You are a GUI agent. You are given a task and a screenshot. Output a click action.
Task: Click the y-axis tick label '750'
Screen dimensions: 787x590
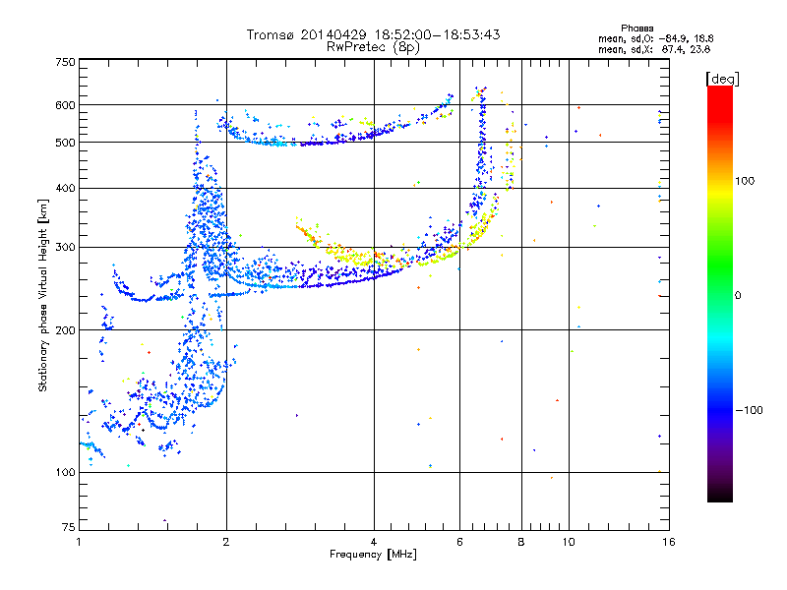[65, 62]
